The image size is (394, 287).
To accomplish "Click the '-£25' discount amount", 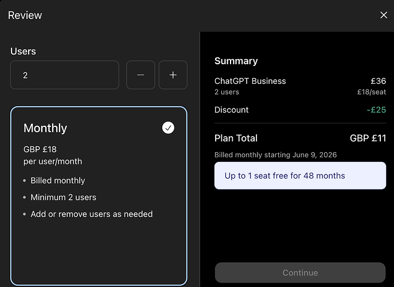I will click(376, 110).
